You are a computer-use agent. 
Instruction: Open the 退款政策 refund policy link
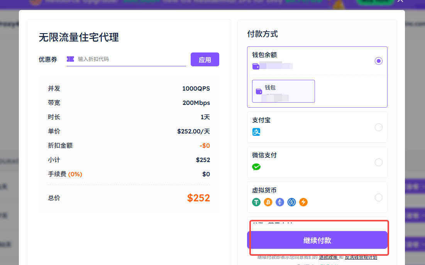point(328,257)
